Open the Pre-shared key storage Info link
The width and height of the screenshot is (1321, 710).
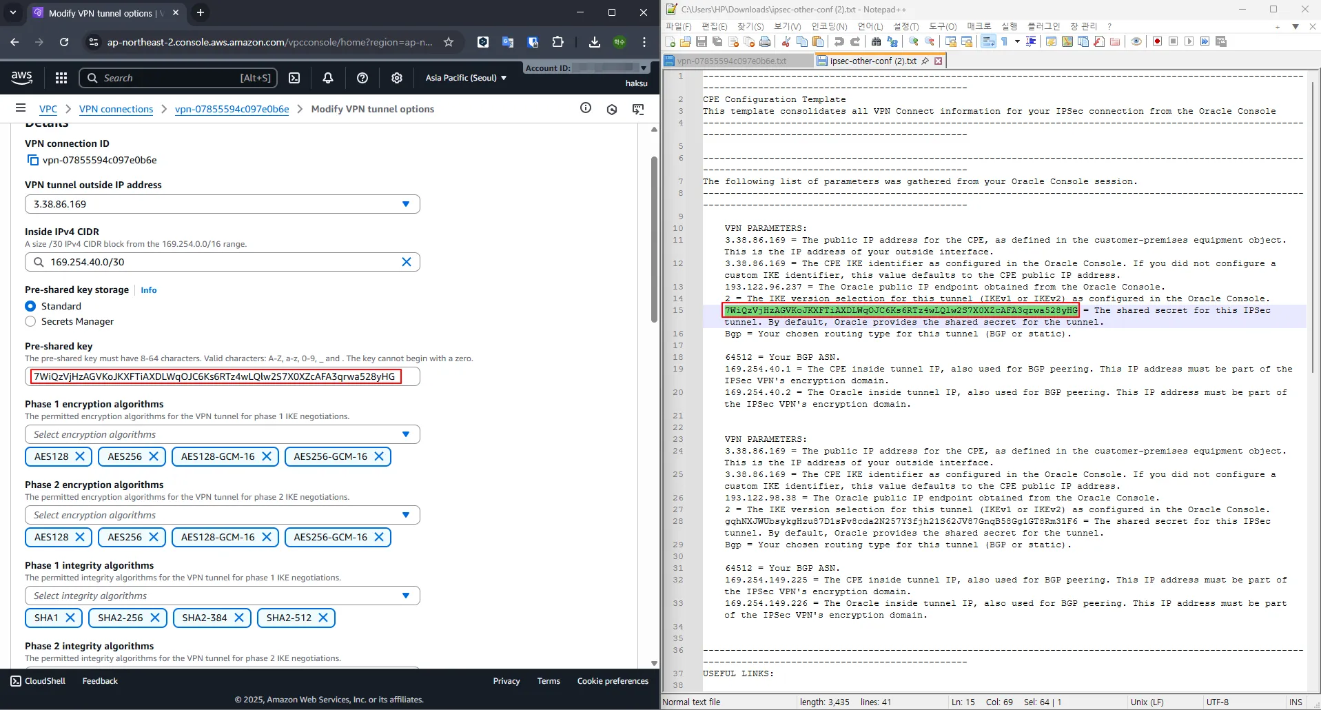(149, 290)
